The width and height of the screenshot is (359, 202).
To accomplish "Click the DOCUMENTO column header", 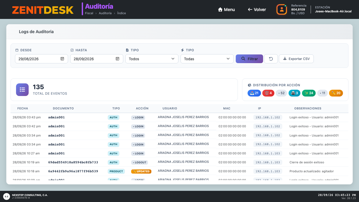I will [63, 108].
